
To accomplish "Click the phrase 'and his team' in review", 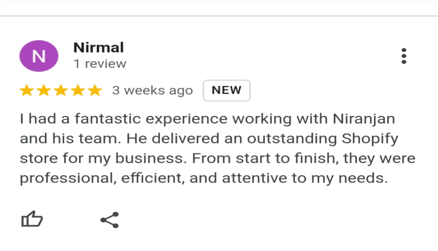I will (x=71, y=139).
